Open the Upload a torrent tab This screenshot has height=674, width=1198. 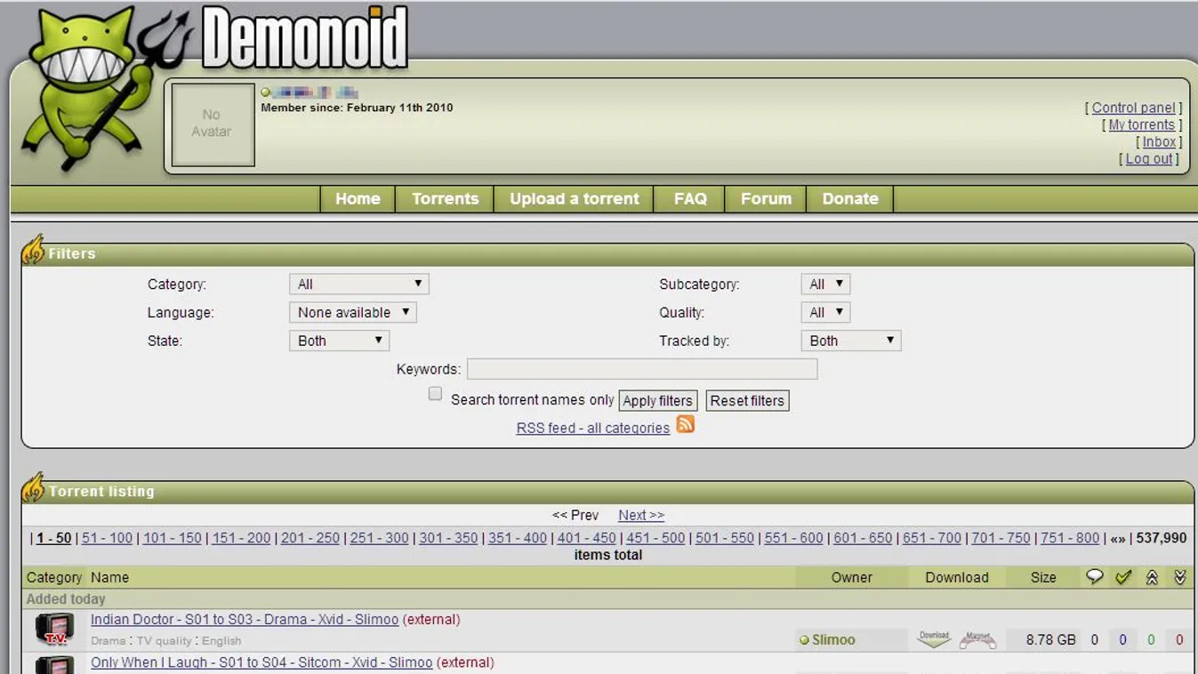pyautogui.click(x=575, y=199)
